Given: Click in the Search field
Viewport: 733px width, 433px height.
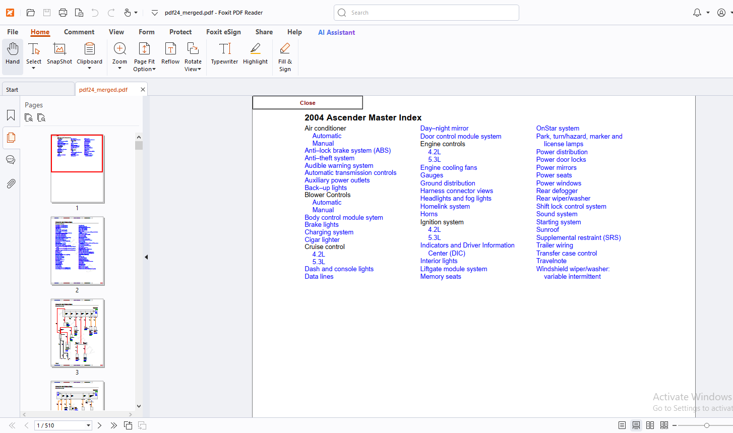Looking at the screenshot, I should click(426, 13).
